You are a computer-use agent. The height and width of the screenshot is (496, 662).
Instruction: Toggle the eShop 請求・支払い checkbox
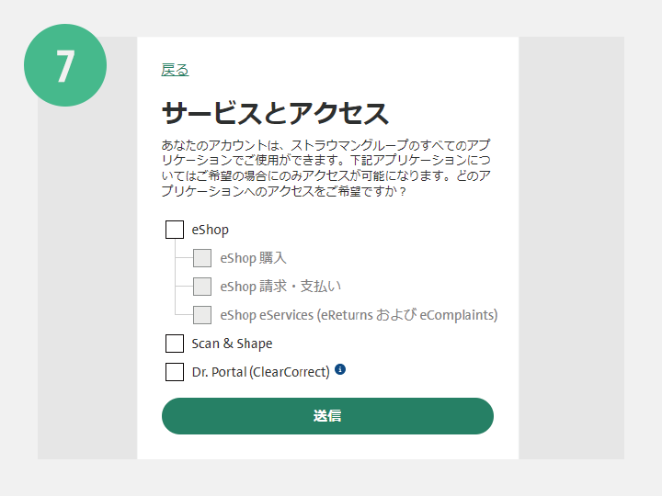click(x=202, y=287)
